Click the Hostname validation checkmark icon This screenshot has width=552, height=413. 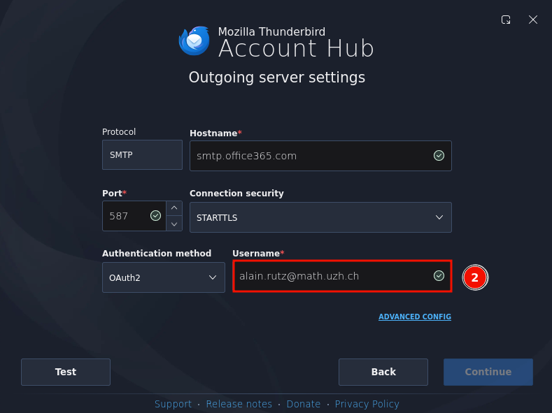tap(439, 155)
